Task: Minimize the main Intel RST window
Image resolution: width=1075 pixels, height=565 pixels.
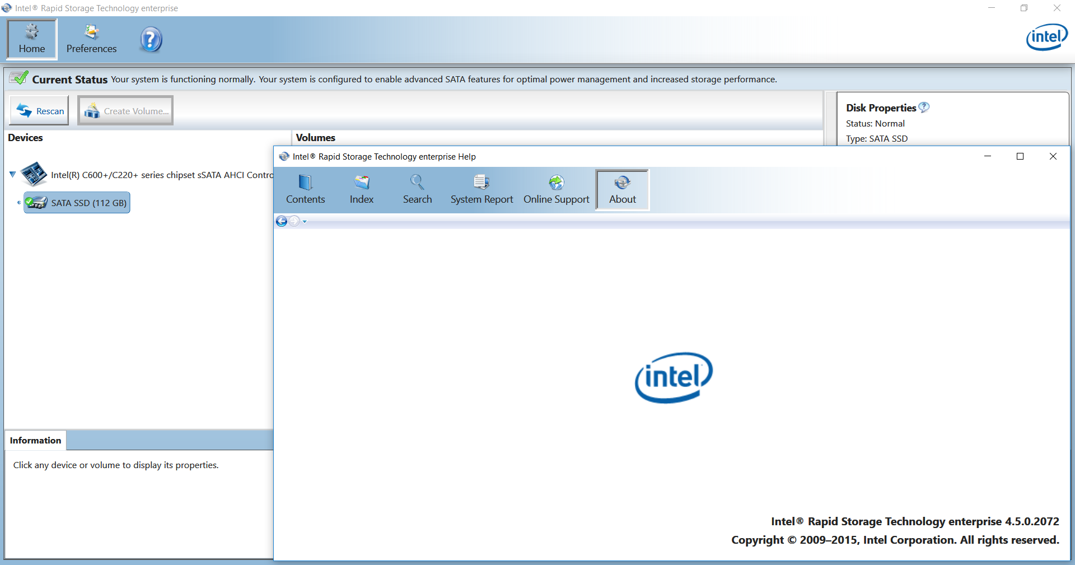Action: (992, 8)
